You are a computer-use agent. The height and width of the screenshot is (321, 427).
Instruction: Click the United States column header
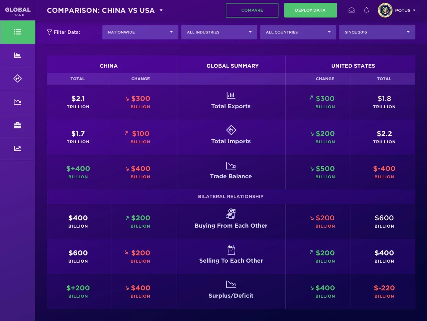353,66
